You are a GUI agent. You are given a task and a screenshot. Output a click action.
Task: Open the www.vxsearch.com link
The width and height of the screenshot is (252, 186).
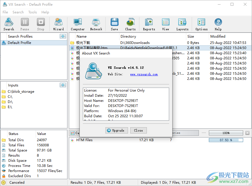click(x=144, y=74)
